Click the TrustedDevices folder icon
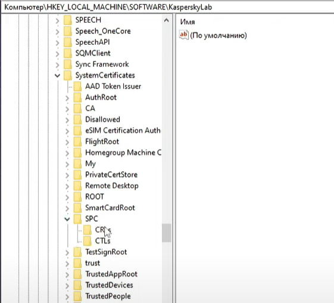Screen dimensions: 334x303 [77, 285]
